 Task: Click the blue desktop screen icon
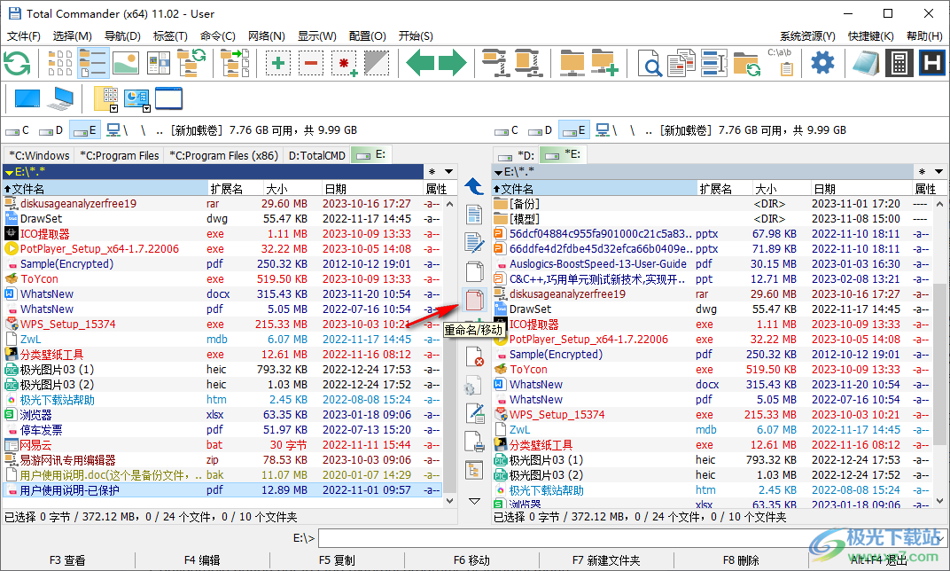tap(27, 98)
